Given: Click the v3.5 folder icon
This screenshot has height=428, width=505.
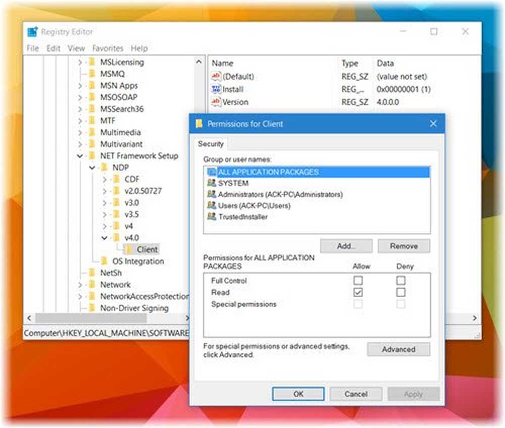Looking at the screenshot, I should [117, 215].
